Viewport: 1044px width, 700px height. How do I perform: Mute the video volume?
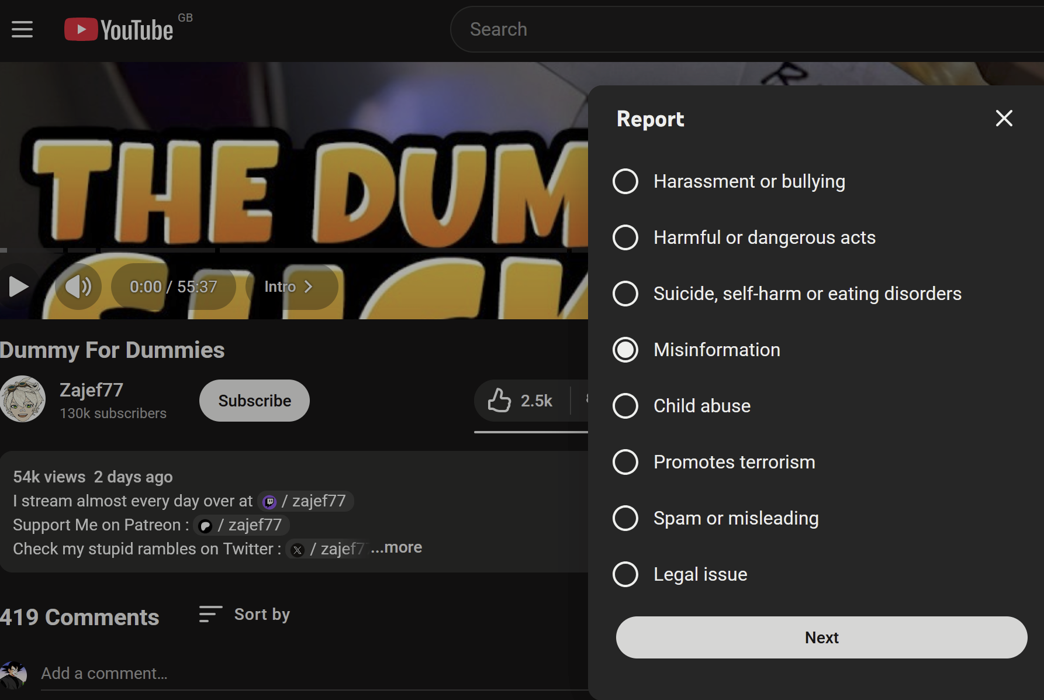pos(78,287)
